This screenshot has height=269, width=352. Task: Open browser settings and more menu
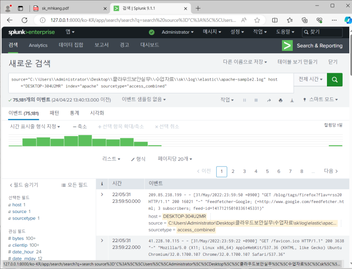tap(334, 20)
